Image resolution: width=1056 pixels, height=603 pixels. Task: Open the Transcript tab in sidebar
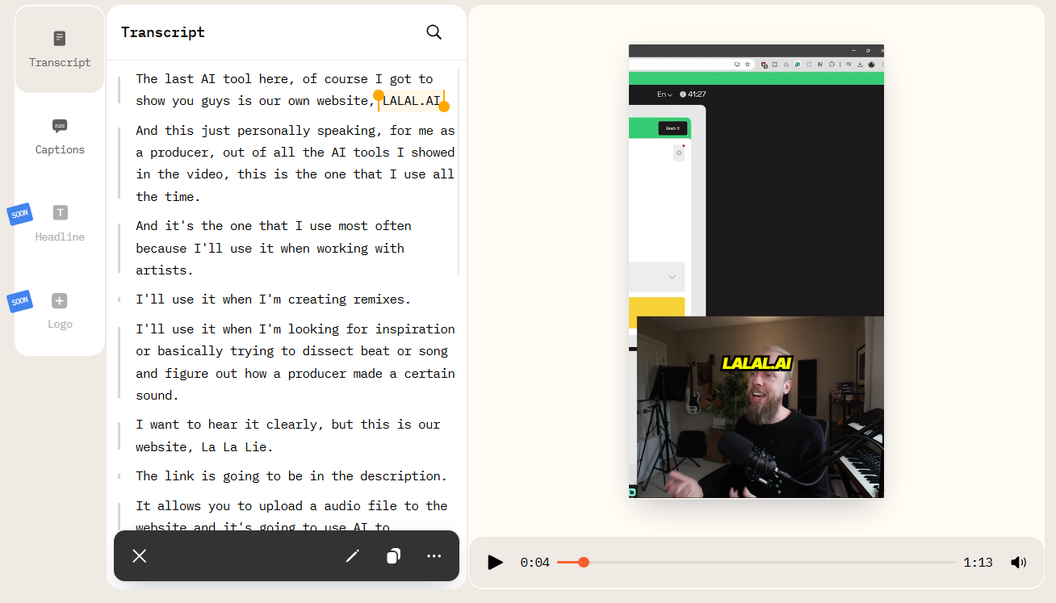click(x=60, y=49)
